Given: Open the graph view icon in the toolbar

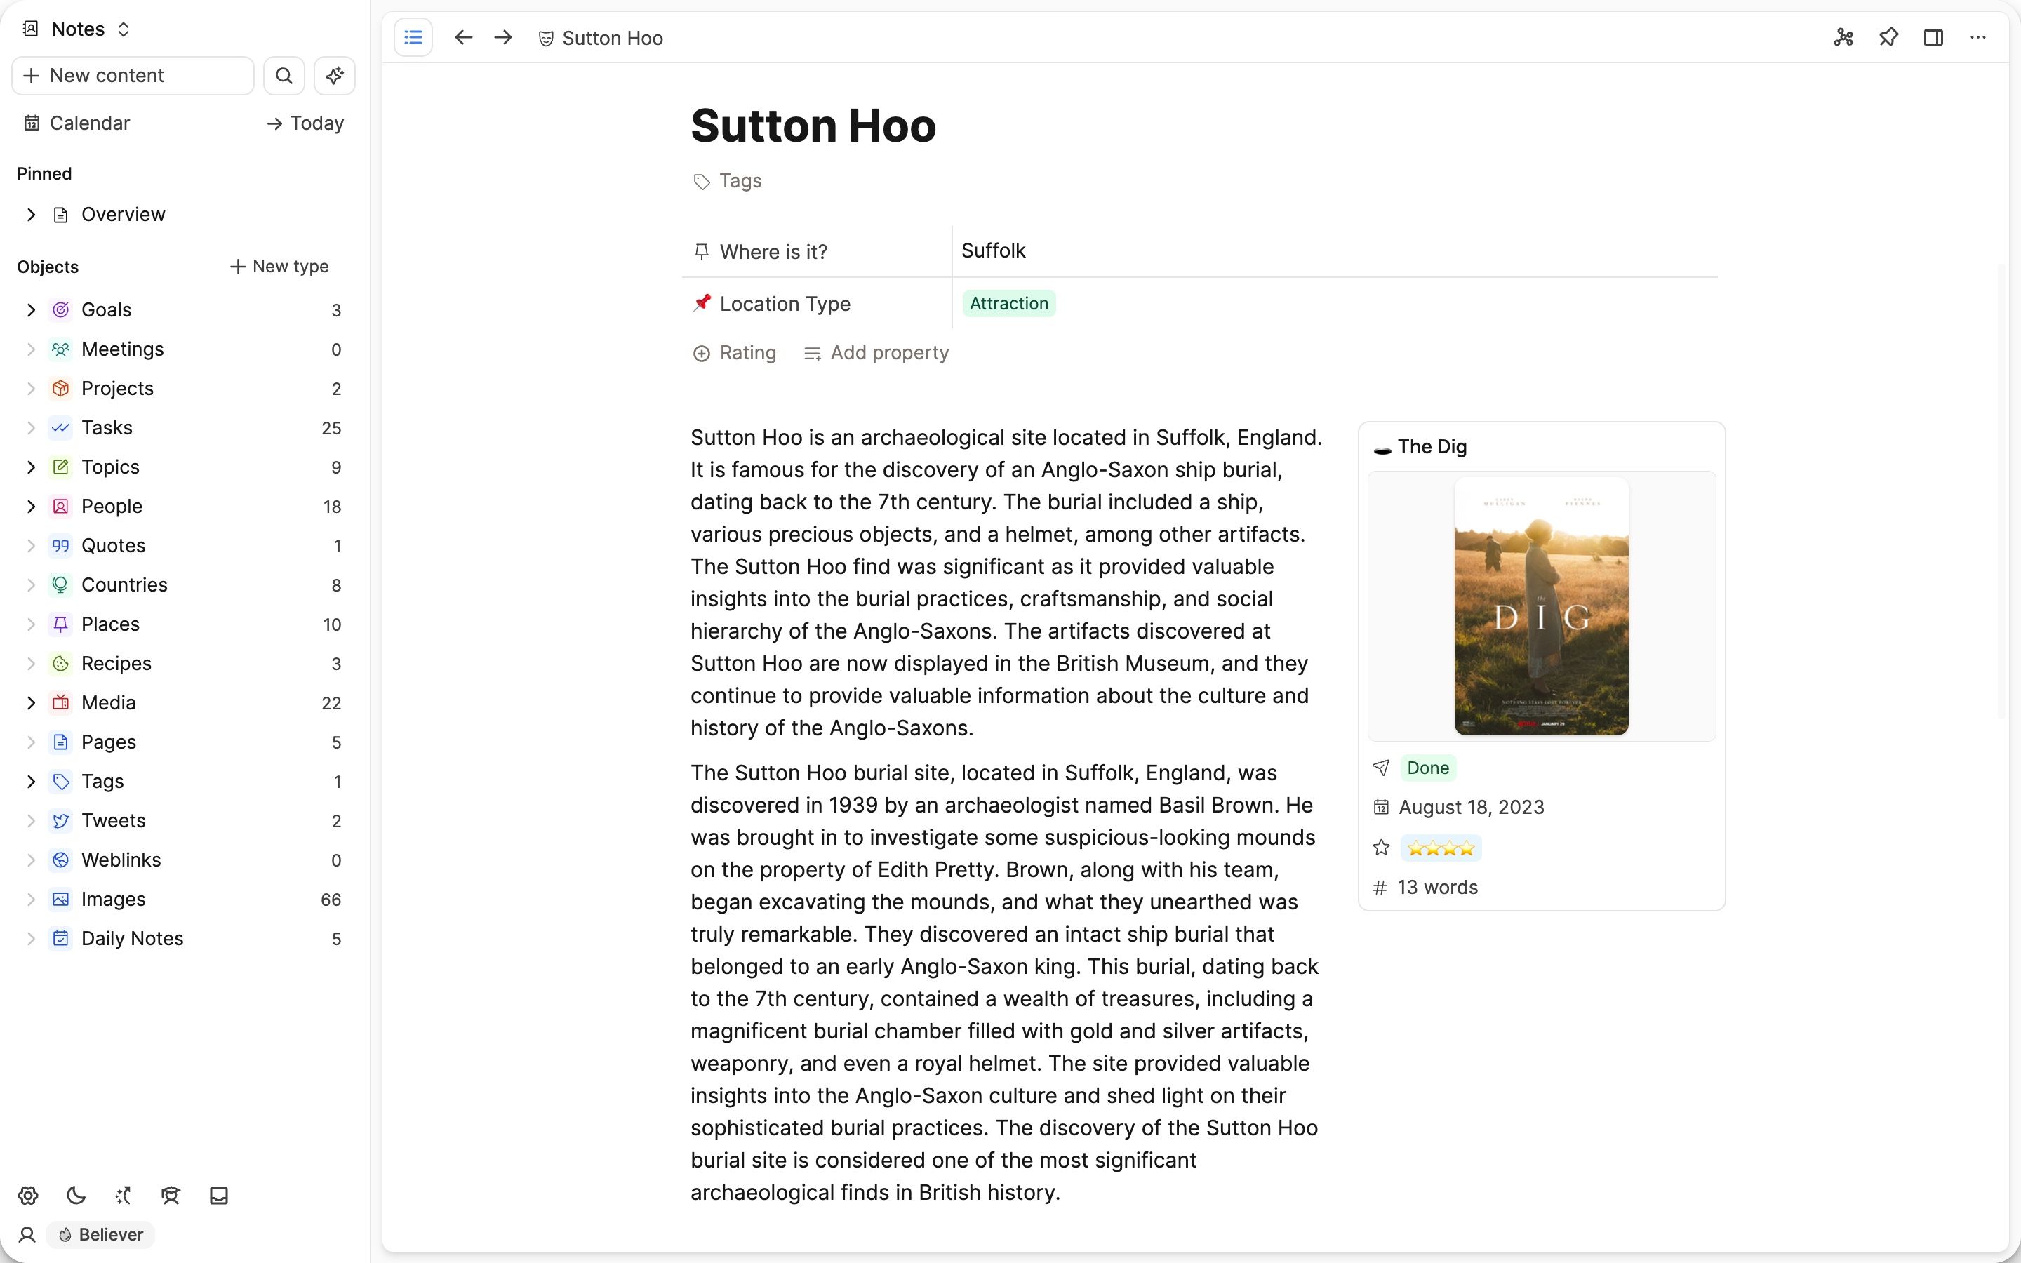Looking at the screenshot, I should pyautogui.click(x=1843, y=38).
